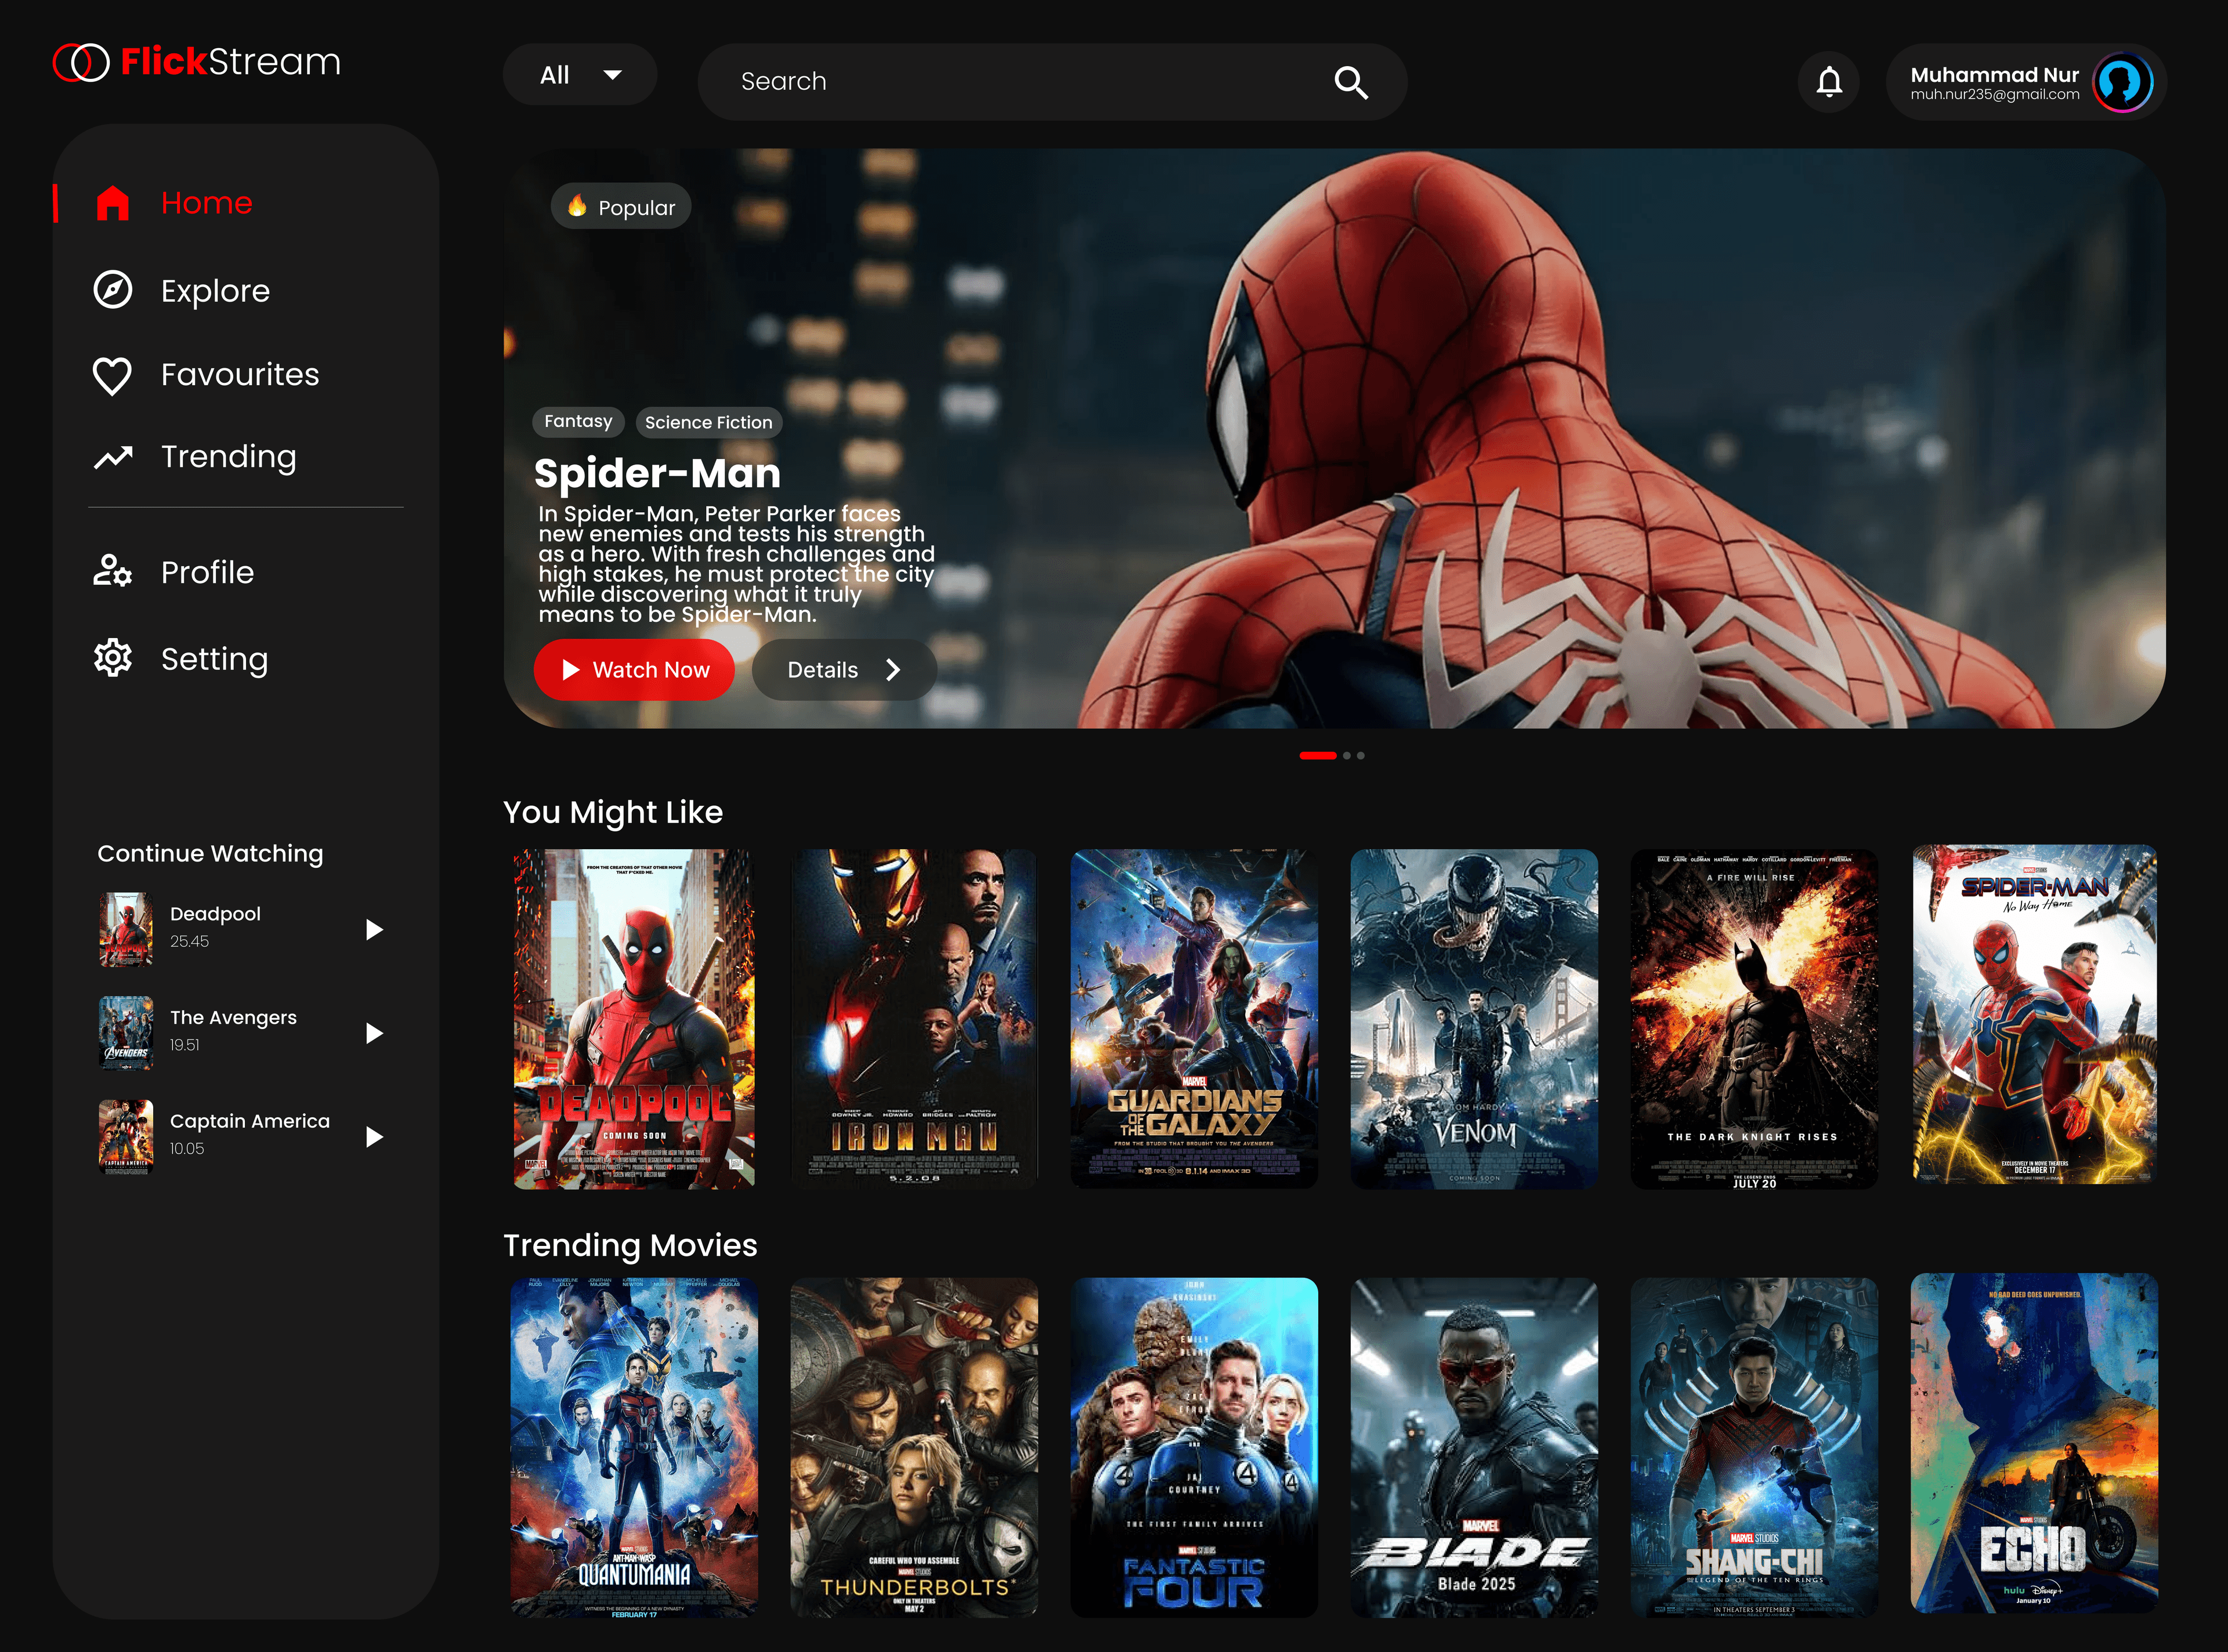Resume playing Captain America

(374, 1137)
